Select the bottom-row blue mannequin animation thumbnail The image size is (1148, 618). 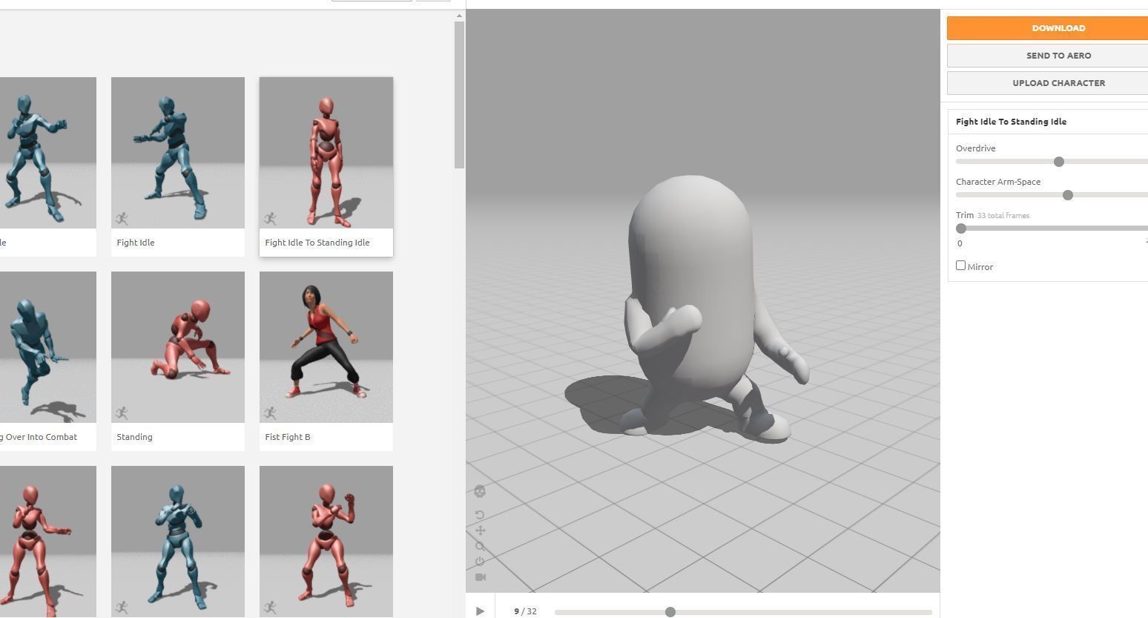click(178, 542)
